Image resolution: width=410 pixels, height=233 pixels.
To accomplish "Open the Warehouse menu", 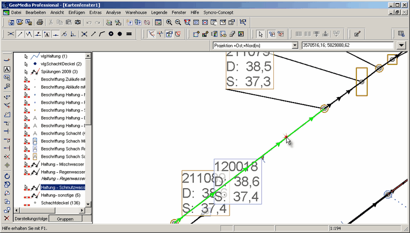I will point(135,11).
